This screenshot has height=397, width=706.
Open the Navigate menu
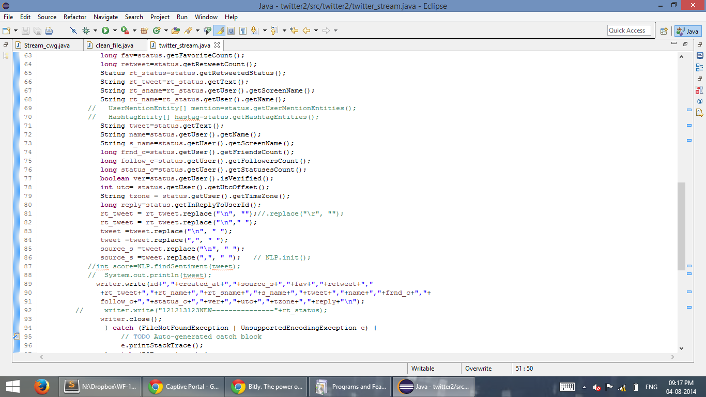click(106, 17)
